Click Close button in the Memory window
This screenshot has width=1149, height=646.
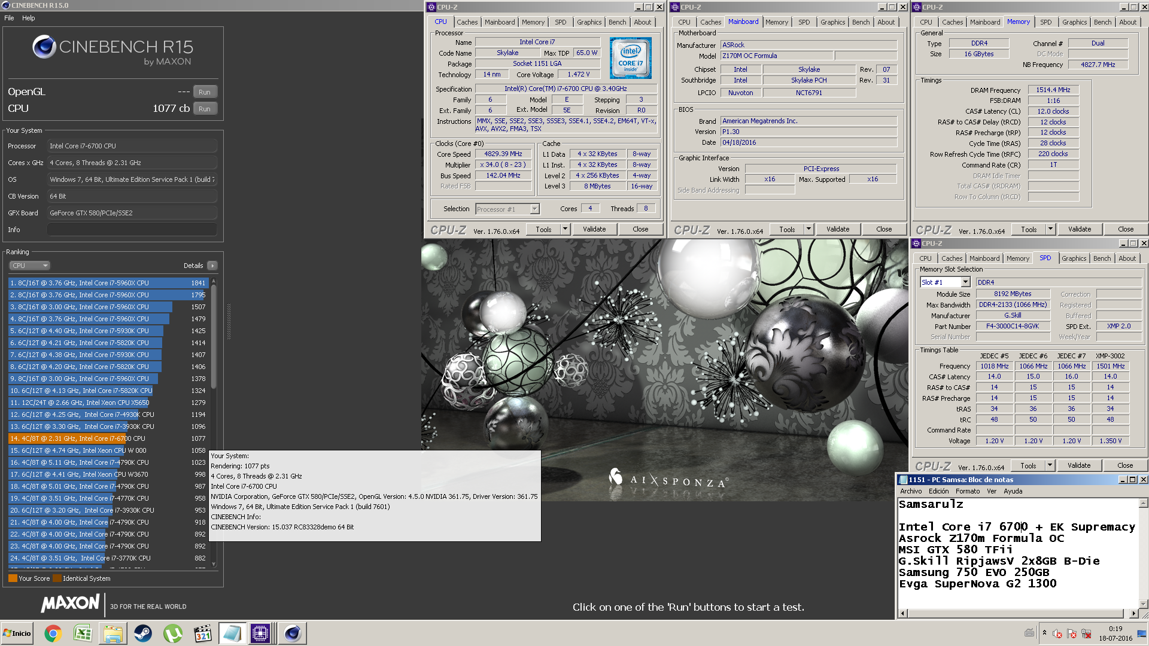tap(1126, 229)
